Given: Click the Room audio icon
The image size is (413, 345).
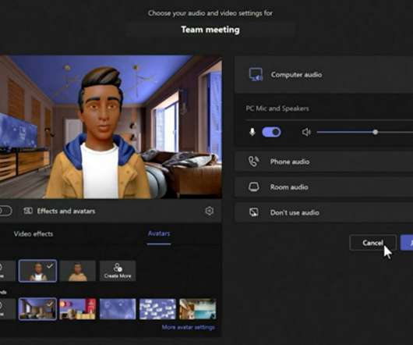Looking at the screenshot, I should coord(254,187).
